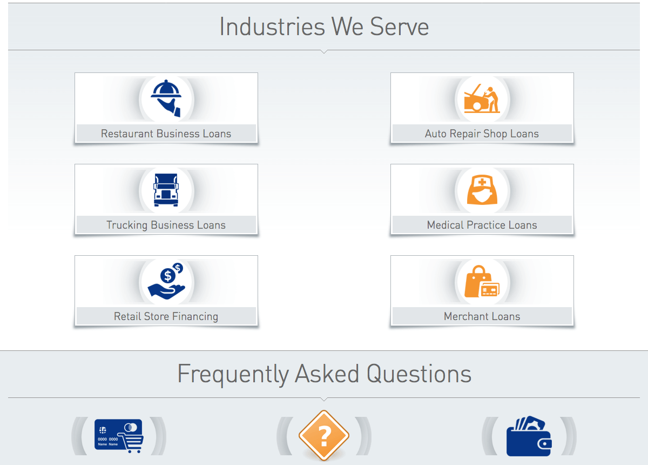Open Medical Practice Loans link
Viewport: 648px width, 465px height.
pyautogui.click(x=482, y=225)
